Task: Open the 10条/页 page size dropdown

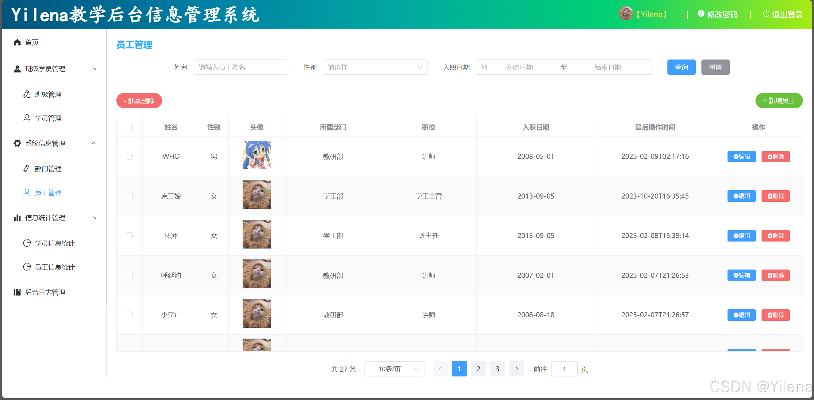Action: tap(394, 369)
